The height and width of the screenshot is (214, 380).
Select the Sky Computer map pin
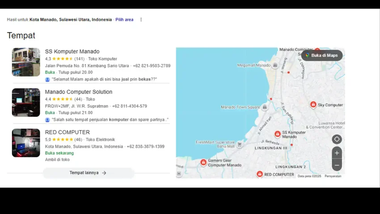[x=313, y=105]
